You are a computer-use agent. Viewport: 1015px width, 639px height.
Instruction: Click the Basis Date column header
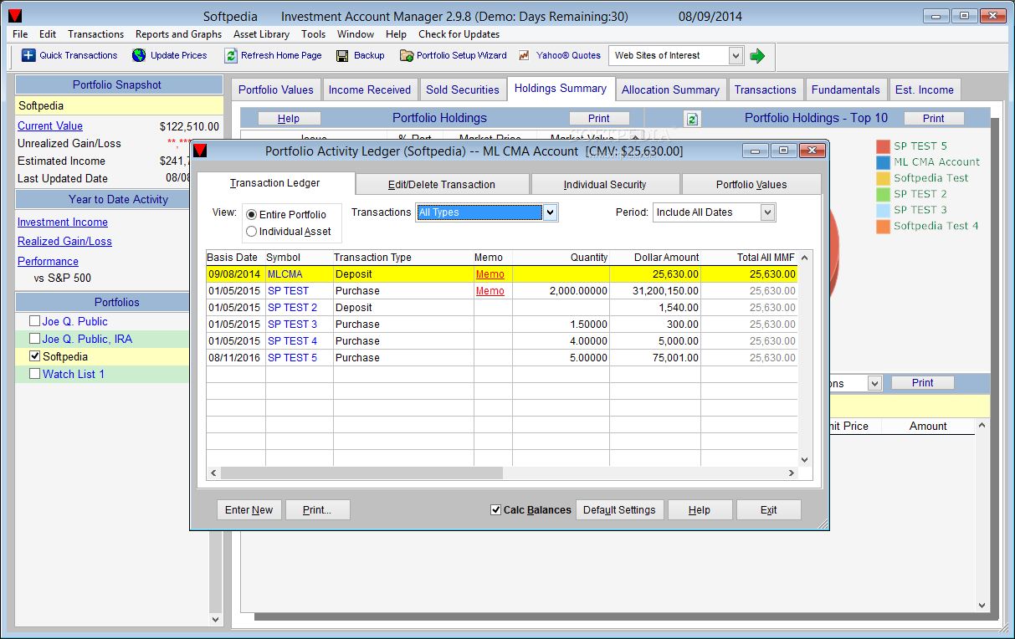coord(236,258)
